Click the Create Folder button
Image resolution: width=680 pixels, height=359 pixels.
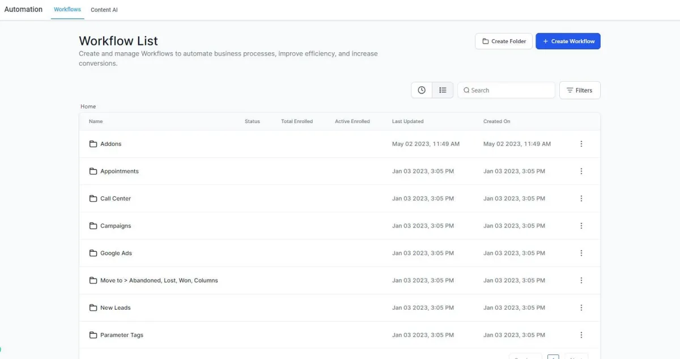[x=504, y=41]
